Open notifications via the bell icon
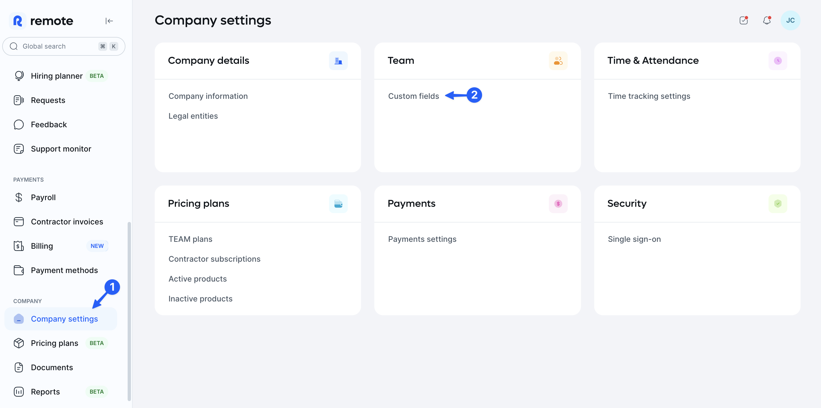The height and width of the screenshot is (408, 821). click(767, 20)
